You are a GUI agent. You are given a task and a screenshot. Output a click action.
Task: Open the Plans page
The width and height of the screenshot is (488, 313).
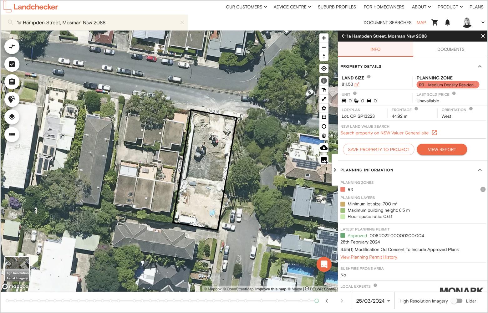[476, 7]
